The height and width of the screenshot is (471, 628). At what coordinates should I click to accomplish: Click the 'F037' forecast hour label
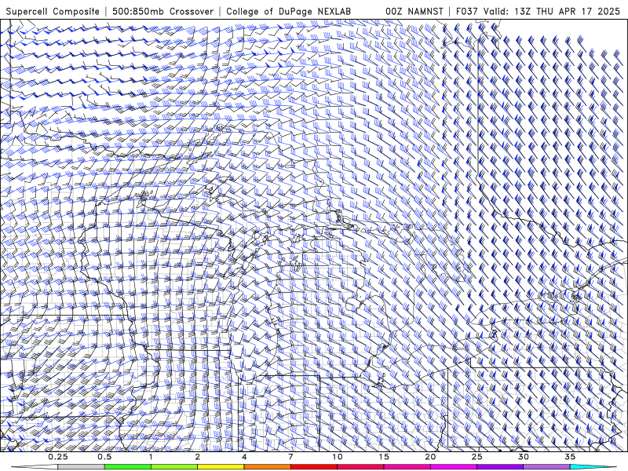(468, 11)
